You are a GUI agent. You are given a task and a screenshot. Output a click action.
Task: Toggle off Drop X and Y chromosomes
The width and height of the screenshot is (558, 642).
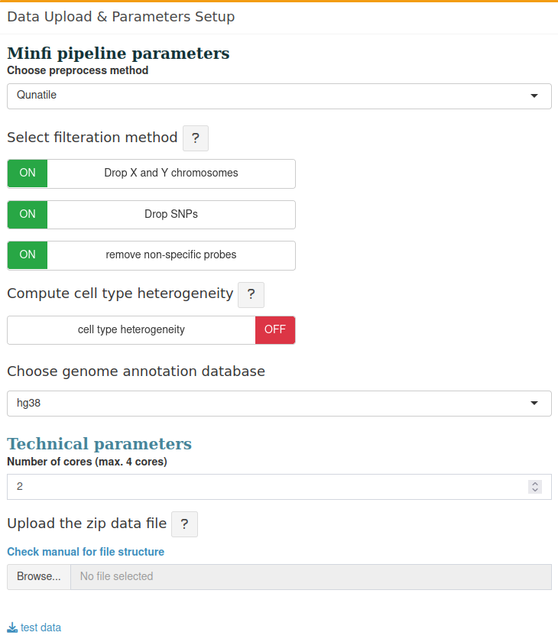click(x=151, y=173)
